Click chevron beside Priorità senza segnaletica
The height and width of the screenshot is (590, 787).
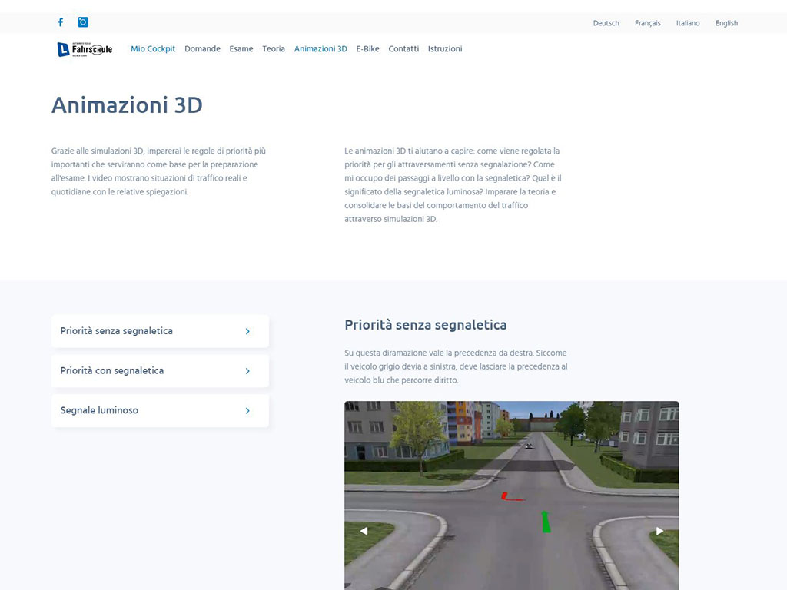coord(247,331)
